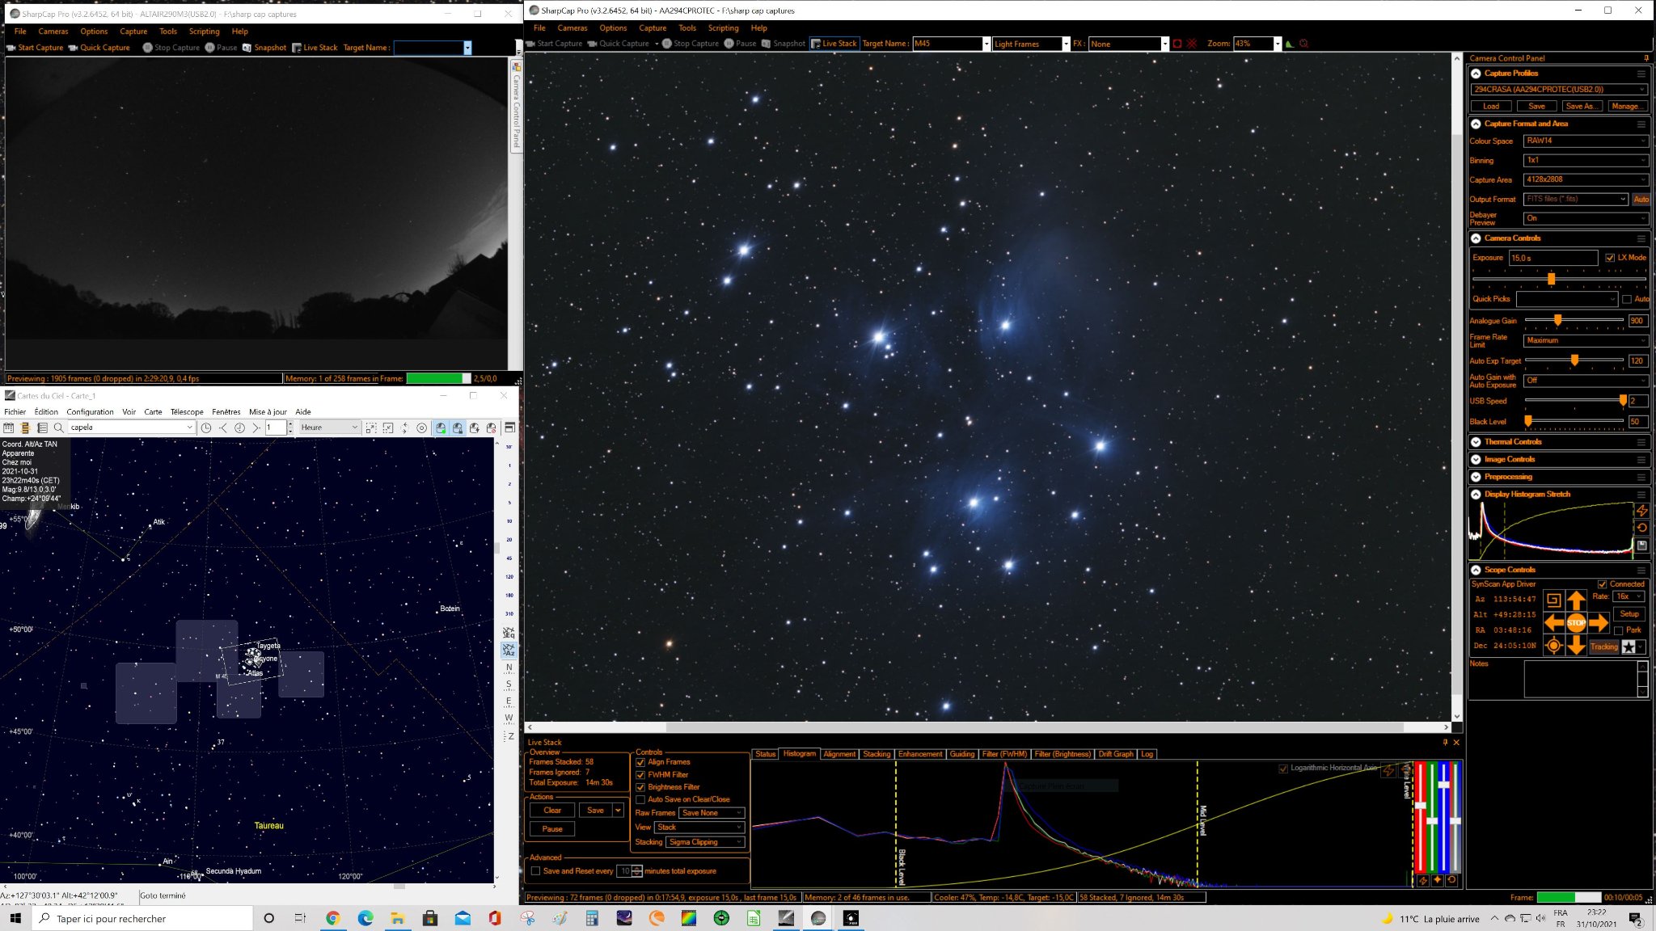Open the Scripting menu in AA294CPROTEC window
This screenshot has width=1656, height=931.
point(723,28)
